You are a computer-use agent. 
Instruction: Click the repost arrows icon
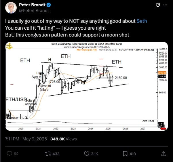point(48,154)
